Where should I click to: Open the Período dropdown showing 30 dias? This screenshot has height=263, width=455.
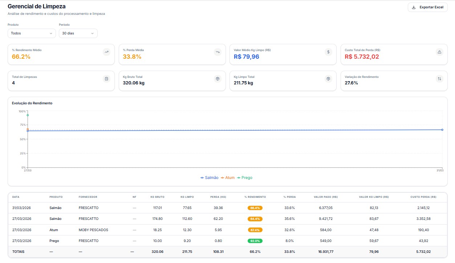pos(78,33)
